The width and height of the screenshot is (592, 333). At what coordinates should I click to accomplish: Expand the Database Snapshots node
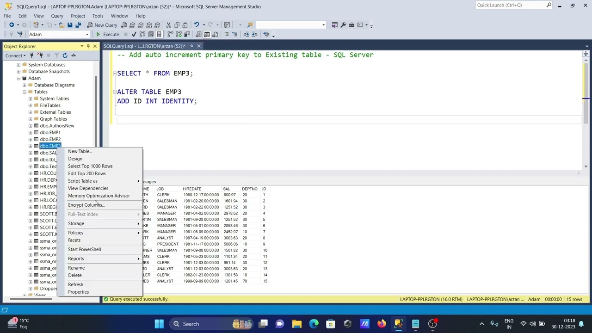coord(18,71)
